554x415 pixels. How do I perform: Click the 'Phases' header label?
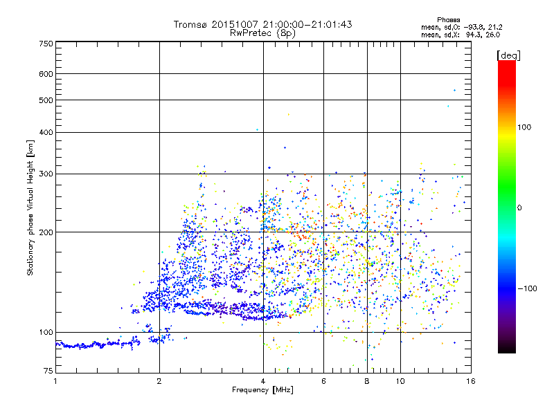click(x=448, y=20)
